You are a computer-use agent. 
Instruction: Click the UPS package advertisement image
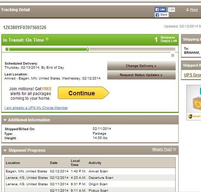point(194,102)
